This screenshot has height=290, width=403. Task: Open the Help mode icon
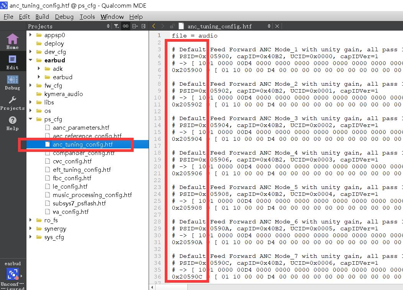coord(12,123)
